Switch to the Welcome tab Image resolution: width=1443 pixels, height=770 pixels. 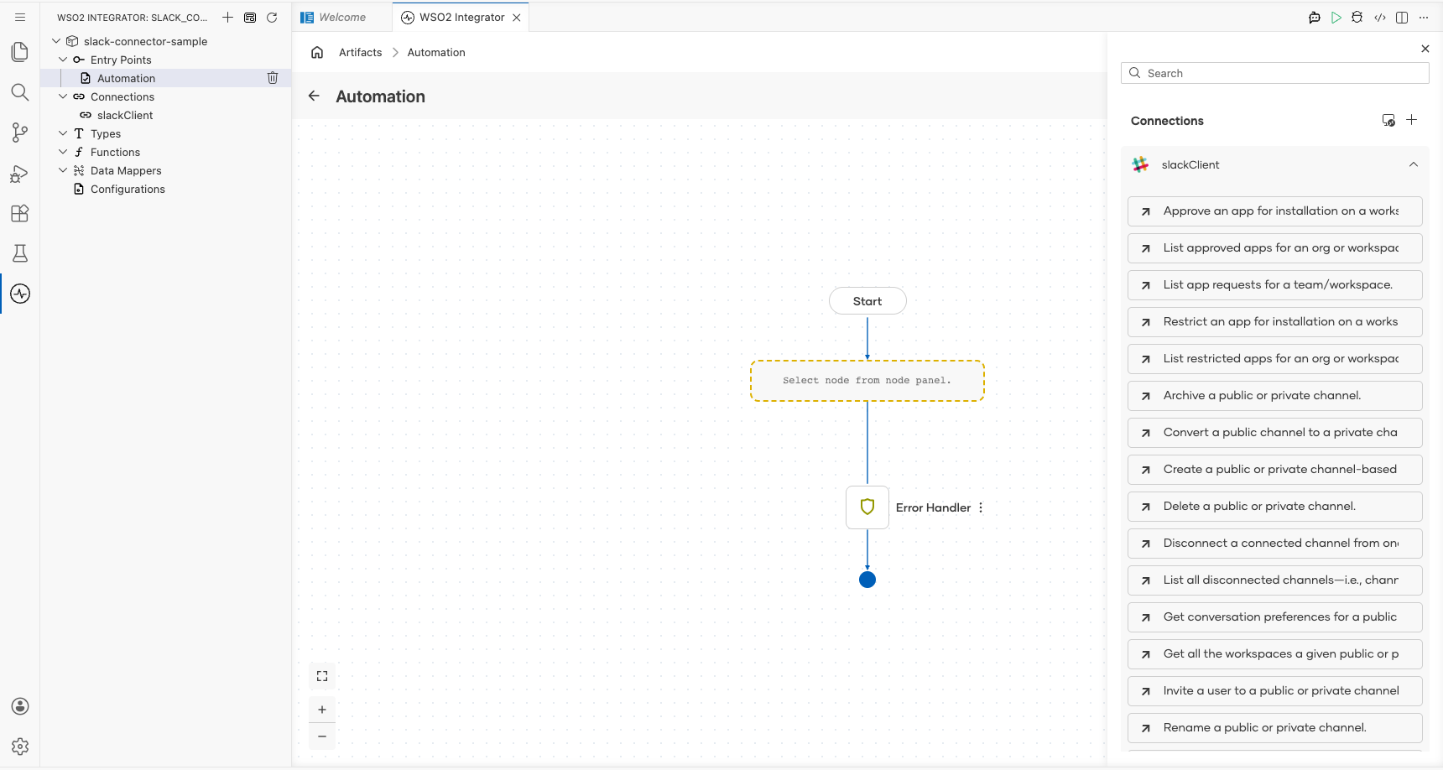coord(341,18)
